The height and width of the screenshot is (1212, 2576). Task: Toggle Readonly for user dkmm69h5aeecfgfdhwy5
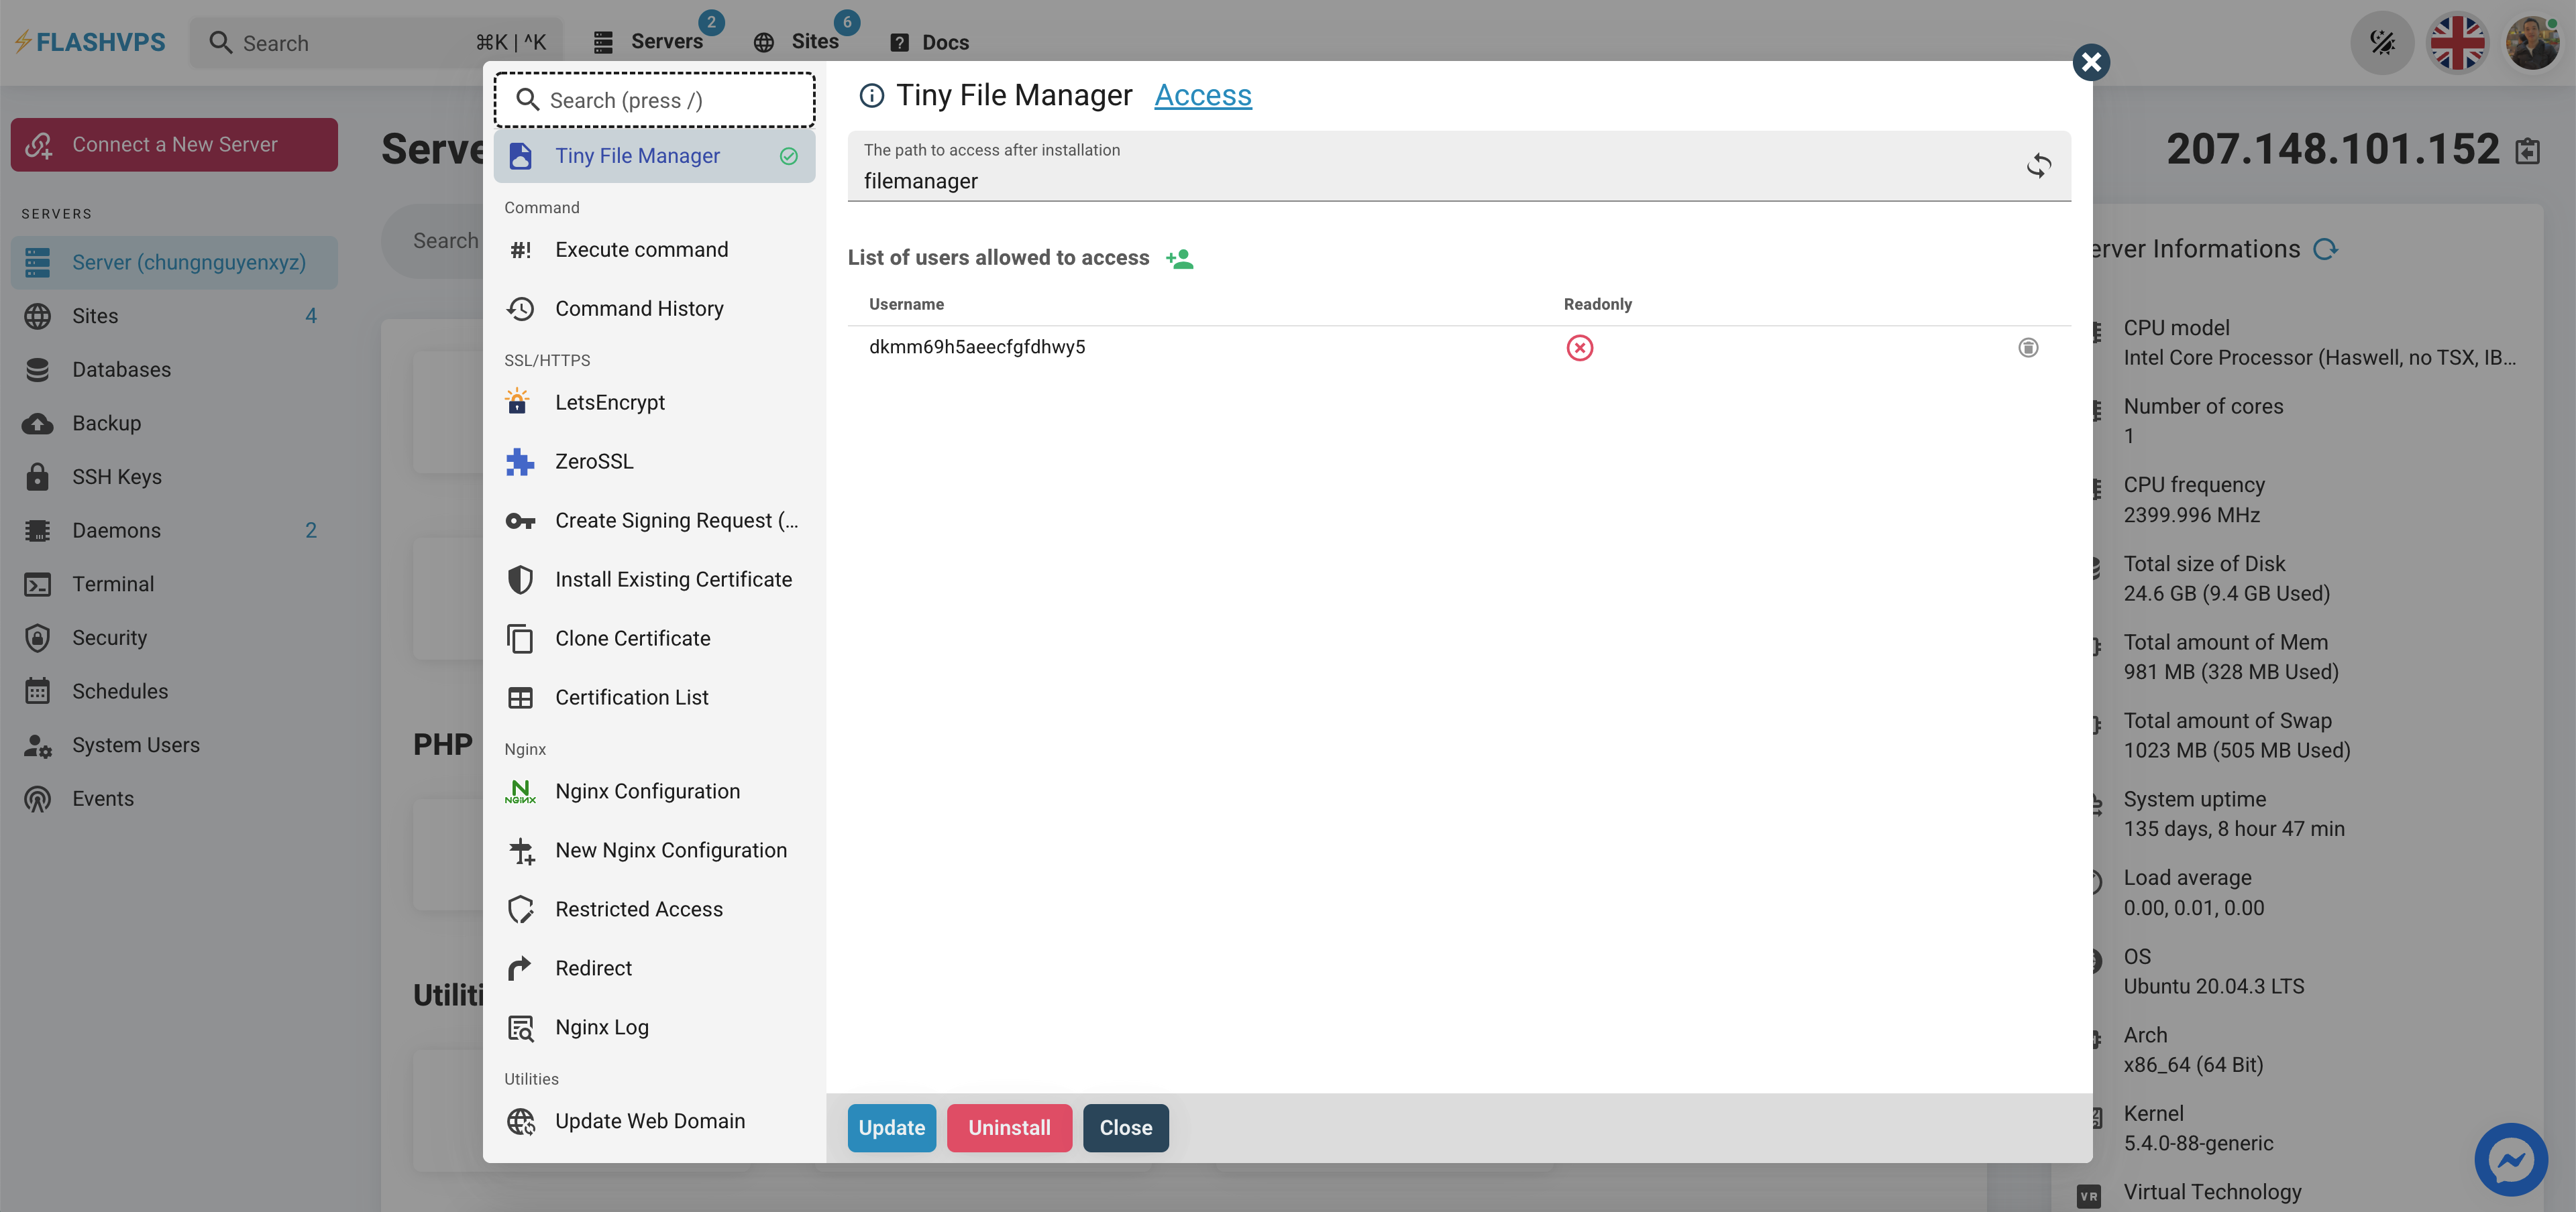click(x=1580, y=348)
